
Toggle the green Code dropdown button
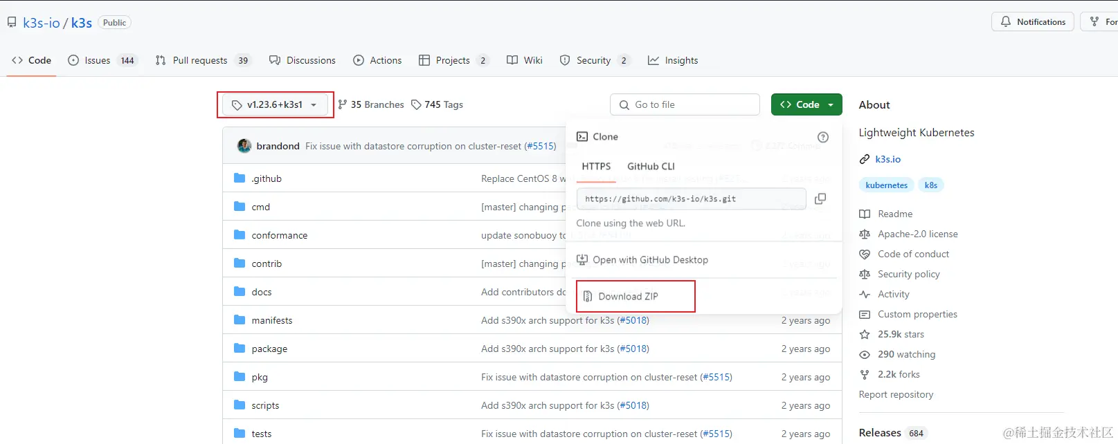pyautogui.click(x=806, y=104)
